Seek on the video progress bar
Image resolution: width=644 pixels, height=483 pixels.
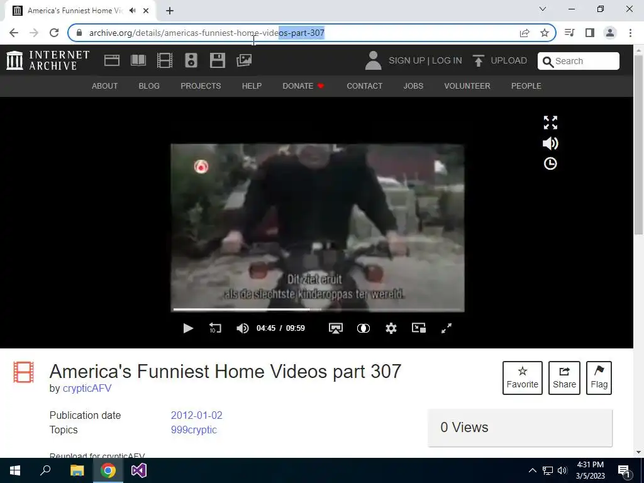(x=318, y=309)
